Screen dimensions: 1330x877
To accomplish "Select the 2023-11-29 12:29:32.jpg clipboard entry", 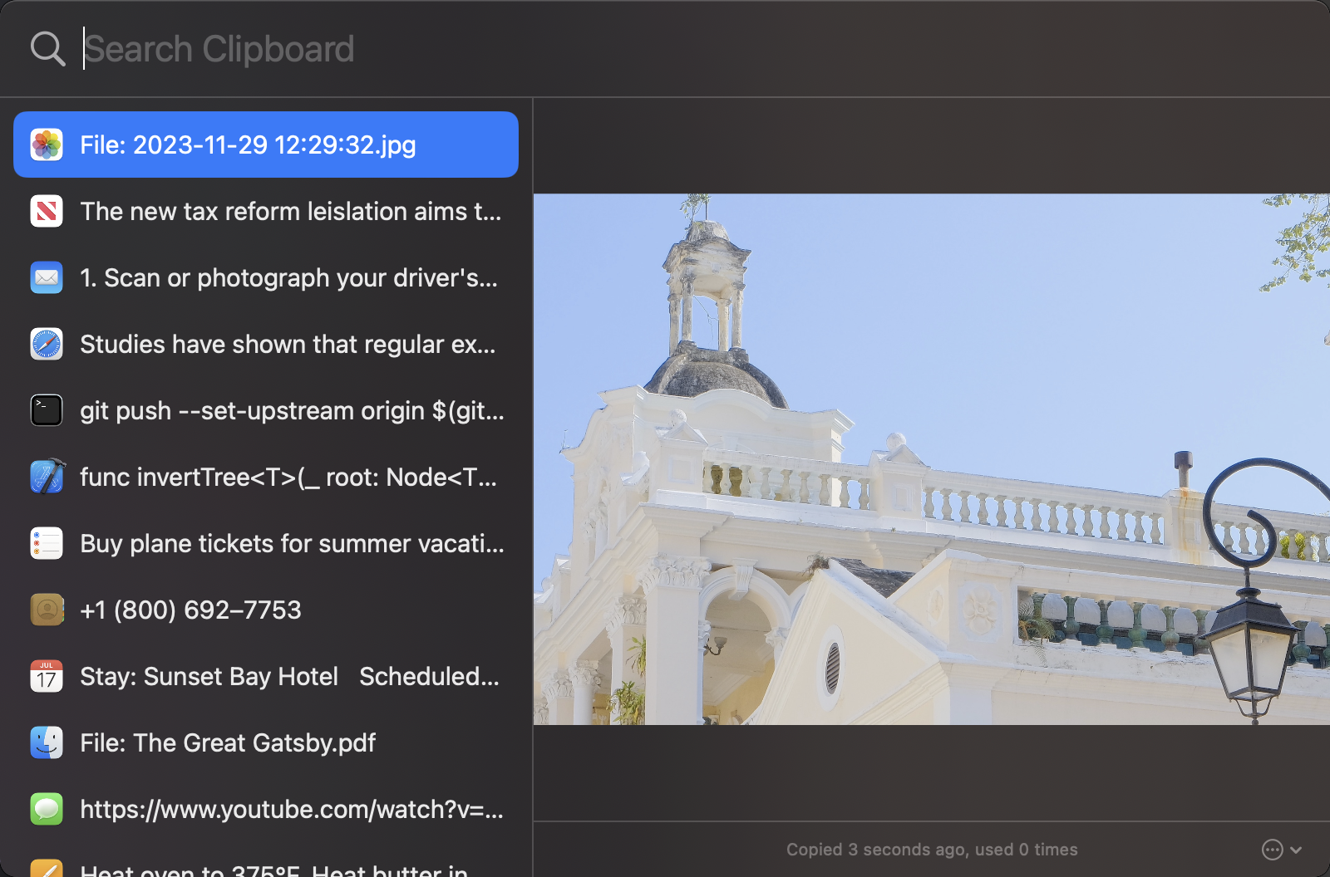I will pos(249,145).
